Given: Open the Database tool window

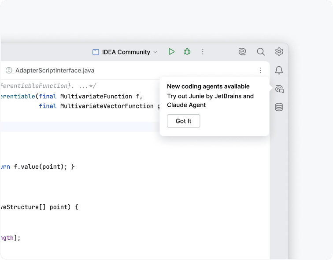Looking at the screenshot, I should [x=279, y=107].
